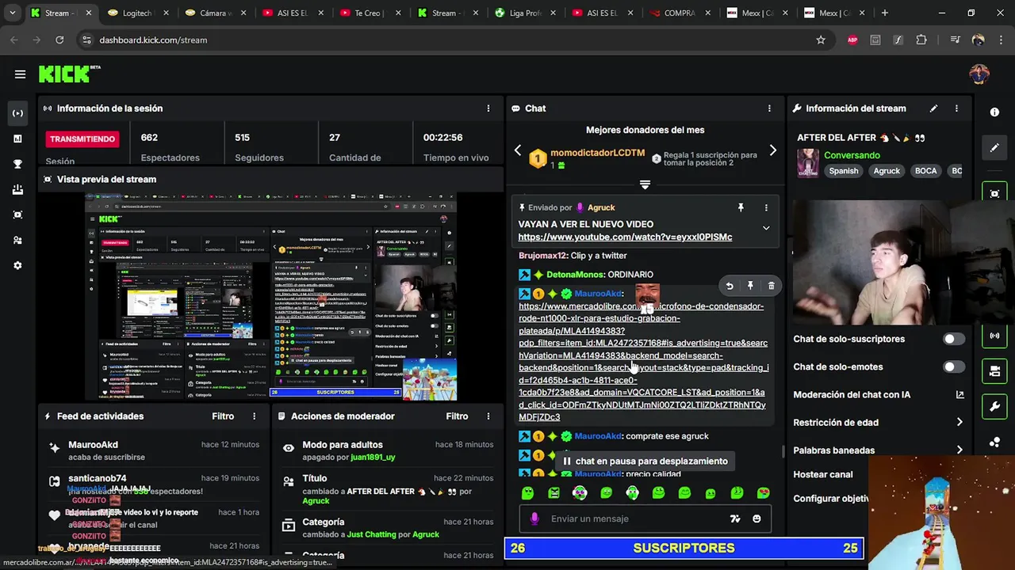
Task: Delete the MaurooAkd chat message
Action: 771,286
